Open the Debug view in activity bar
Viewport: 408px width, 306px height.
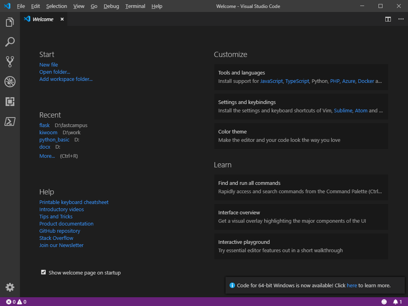pyautogui.click(x=10, y=82)
